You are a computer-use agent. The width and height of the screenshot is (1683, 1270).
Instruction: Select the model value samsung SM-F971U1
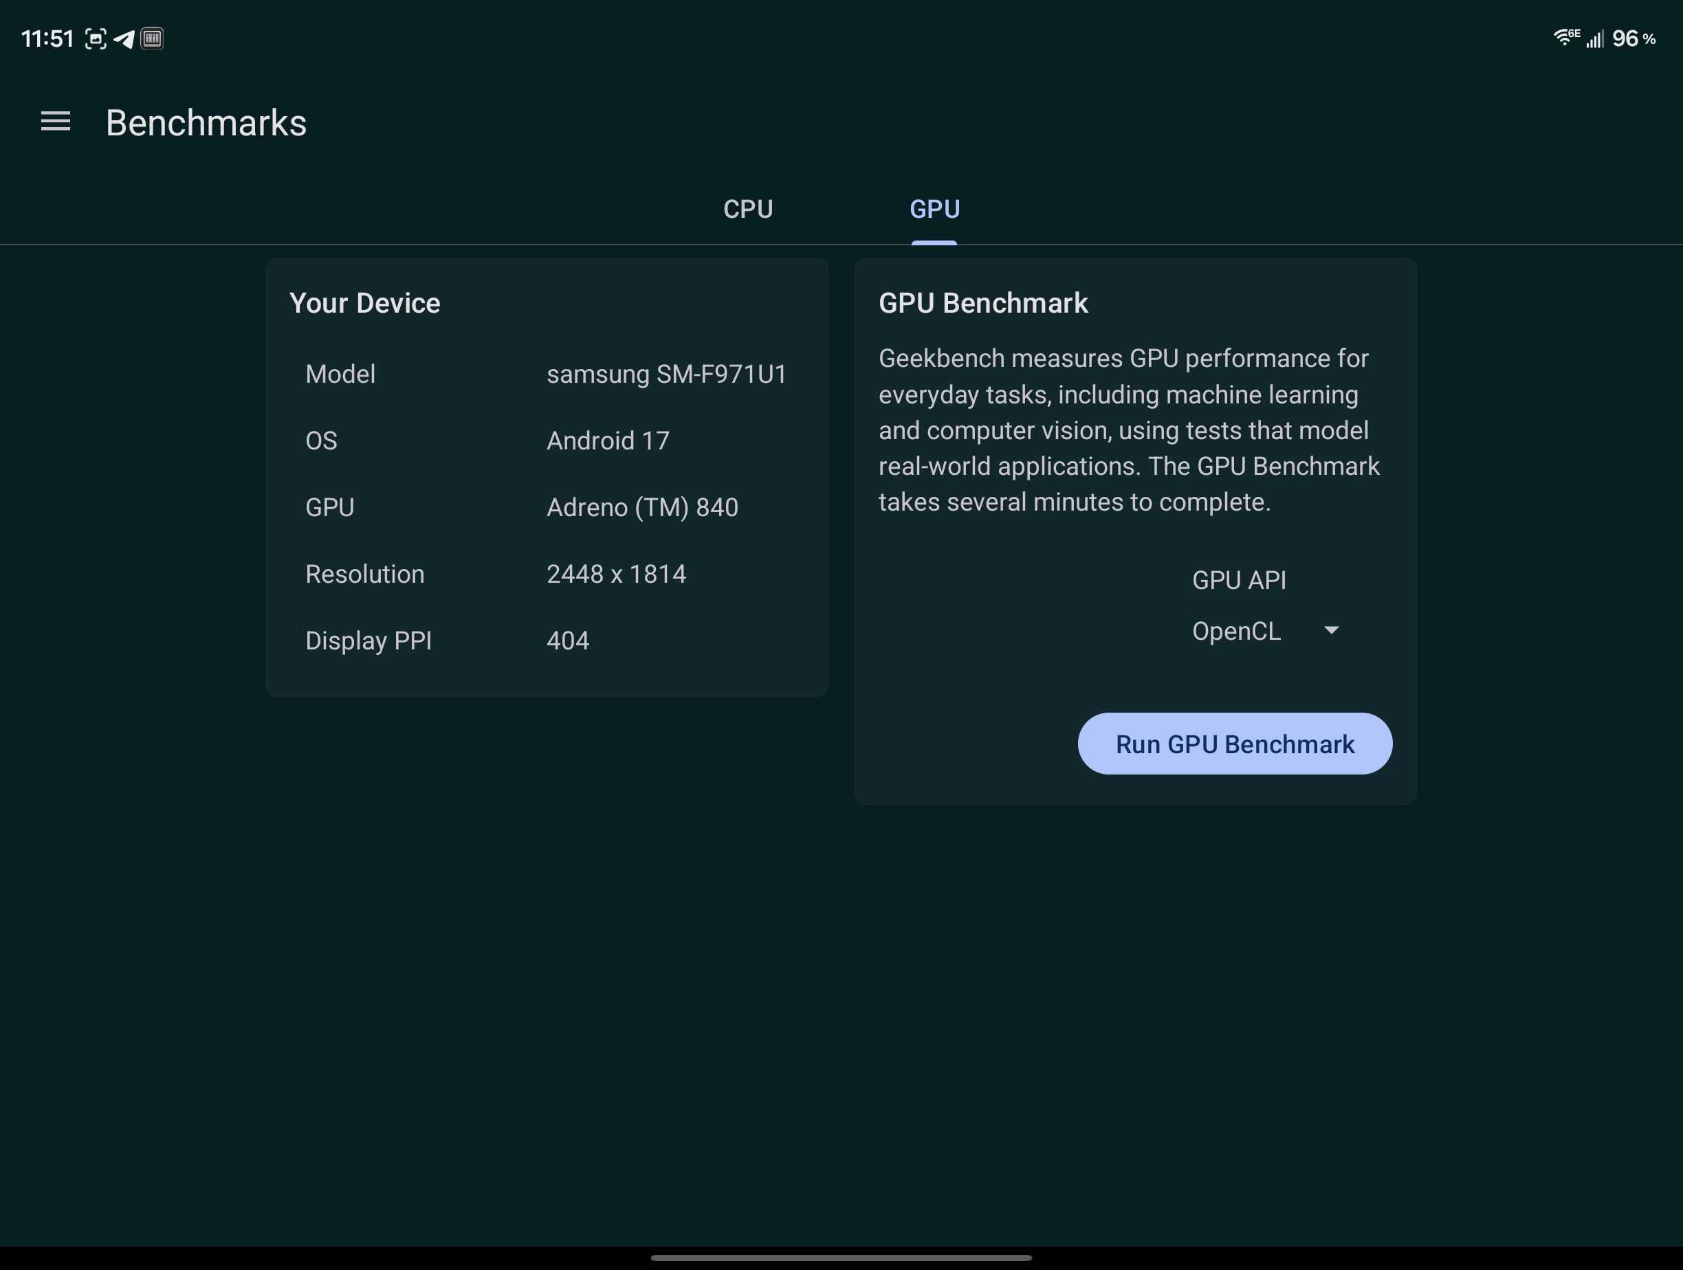tap(666, 374)
